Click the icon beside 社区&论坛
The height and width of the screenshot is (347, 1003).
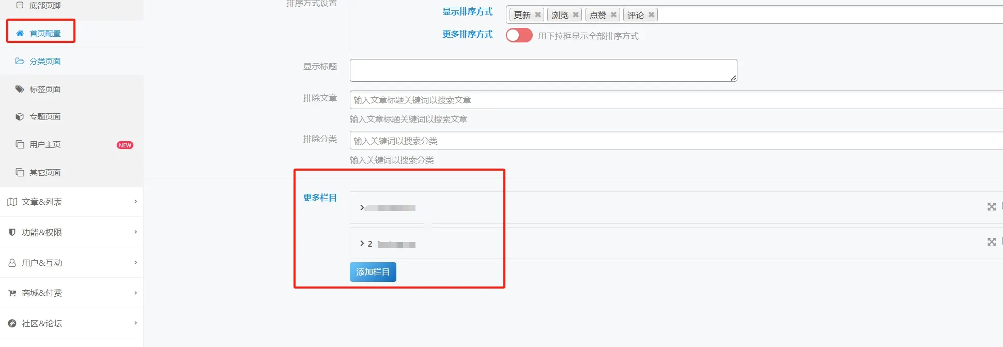[x=12, y=323]
